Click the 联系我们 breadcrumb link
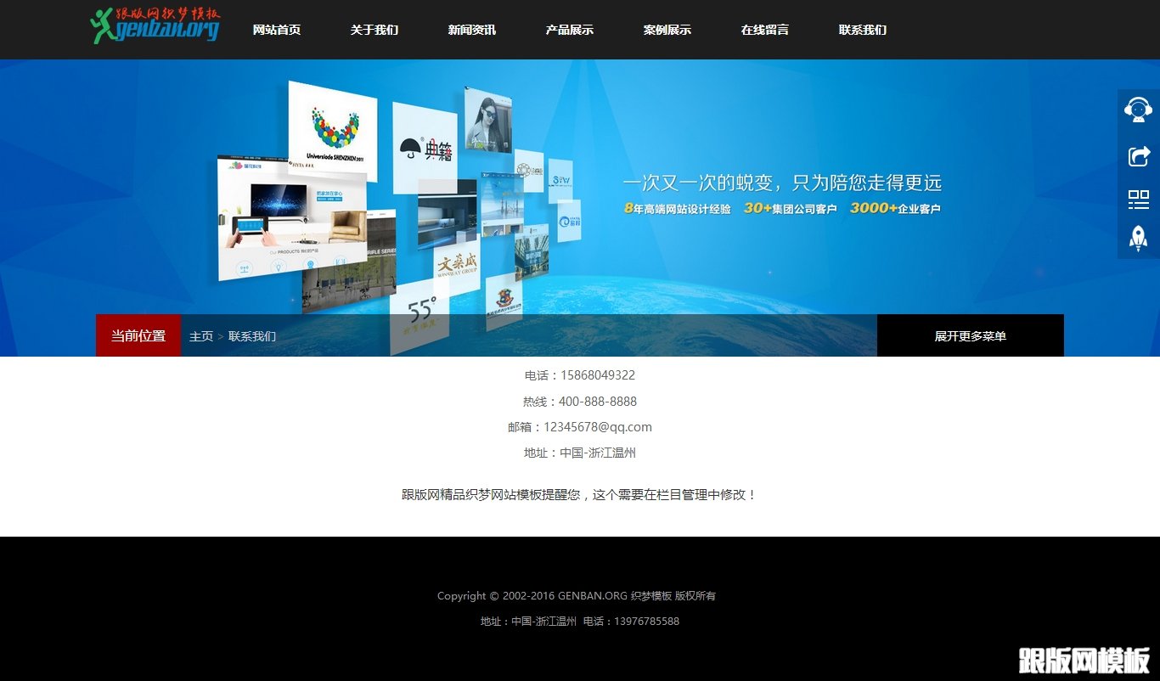 (x=252, y=336)
